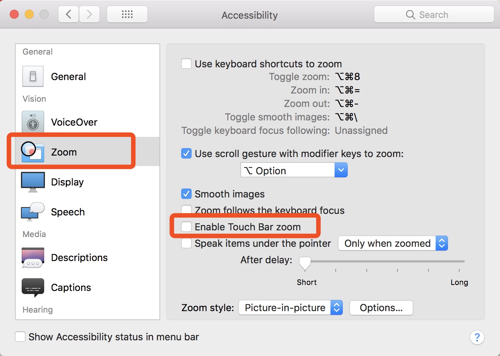Image resolution: width=500 pixels, height=356 pixels.
Task: Click the Captions icon
Action: tap(33, 287)
